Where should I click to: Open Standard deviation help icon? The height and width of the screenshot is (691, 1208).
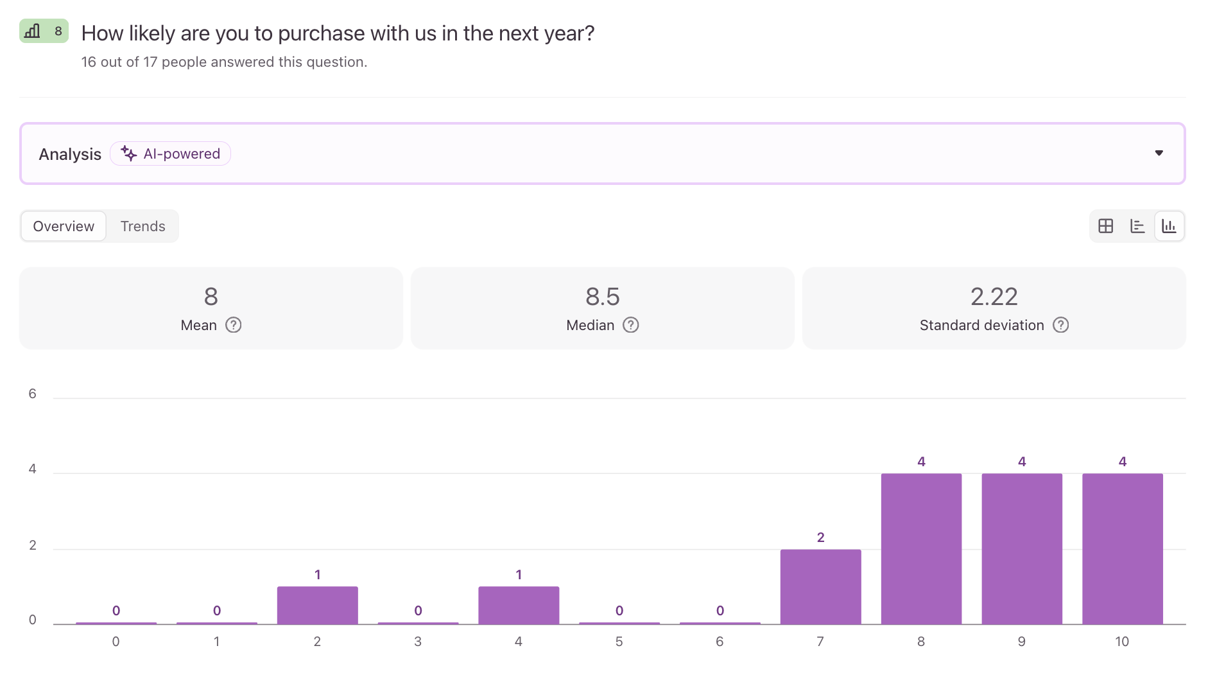pyautogui.click(x=1061, y=325)
